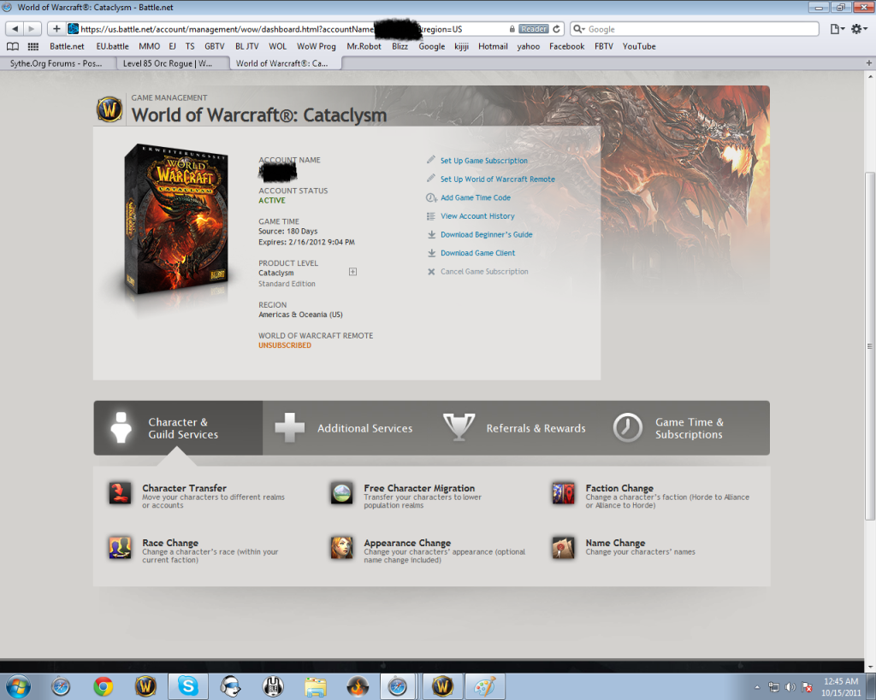This screenshot has height=700, width=876.
Task: Open a new tab with the tab bar plus
Action: pos(869,63)
